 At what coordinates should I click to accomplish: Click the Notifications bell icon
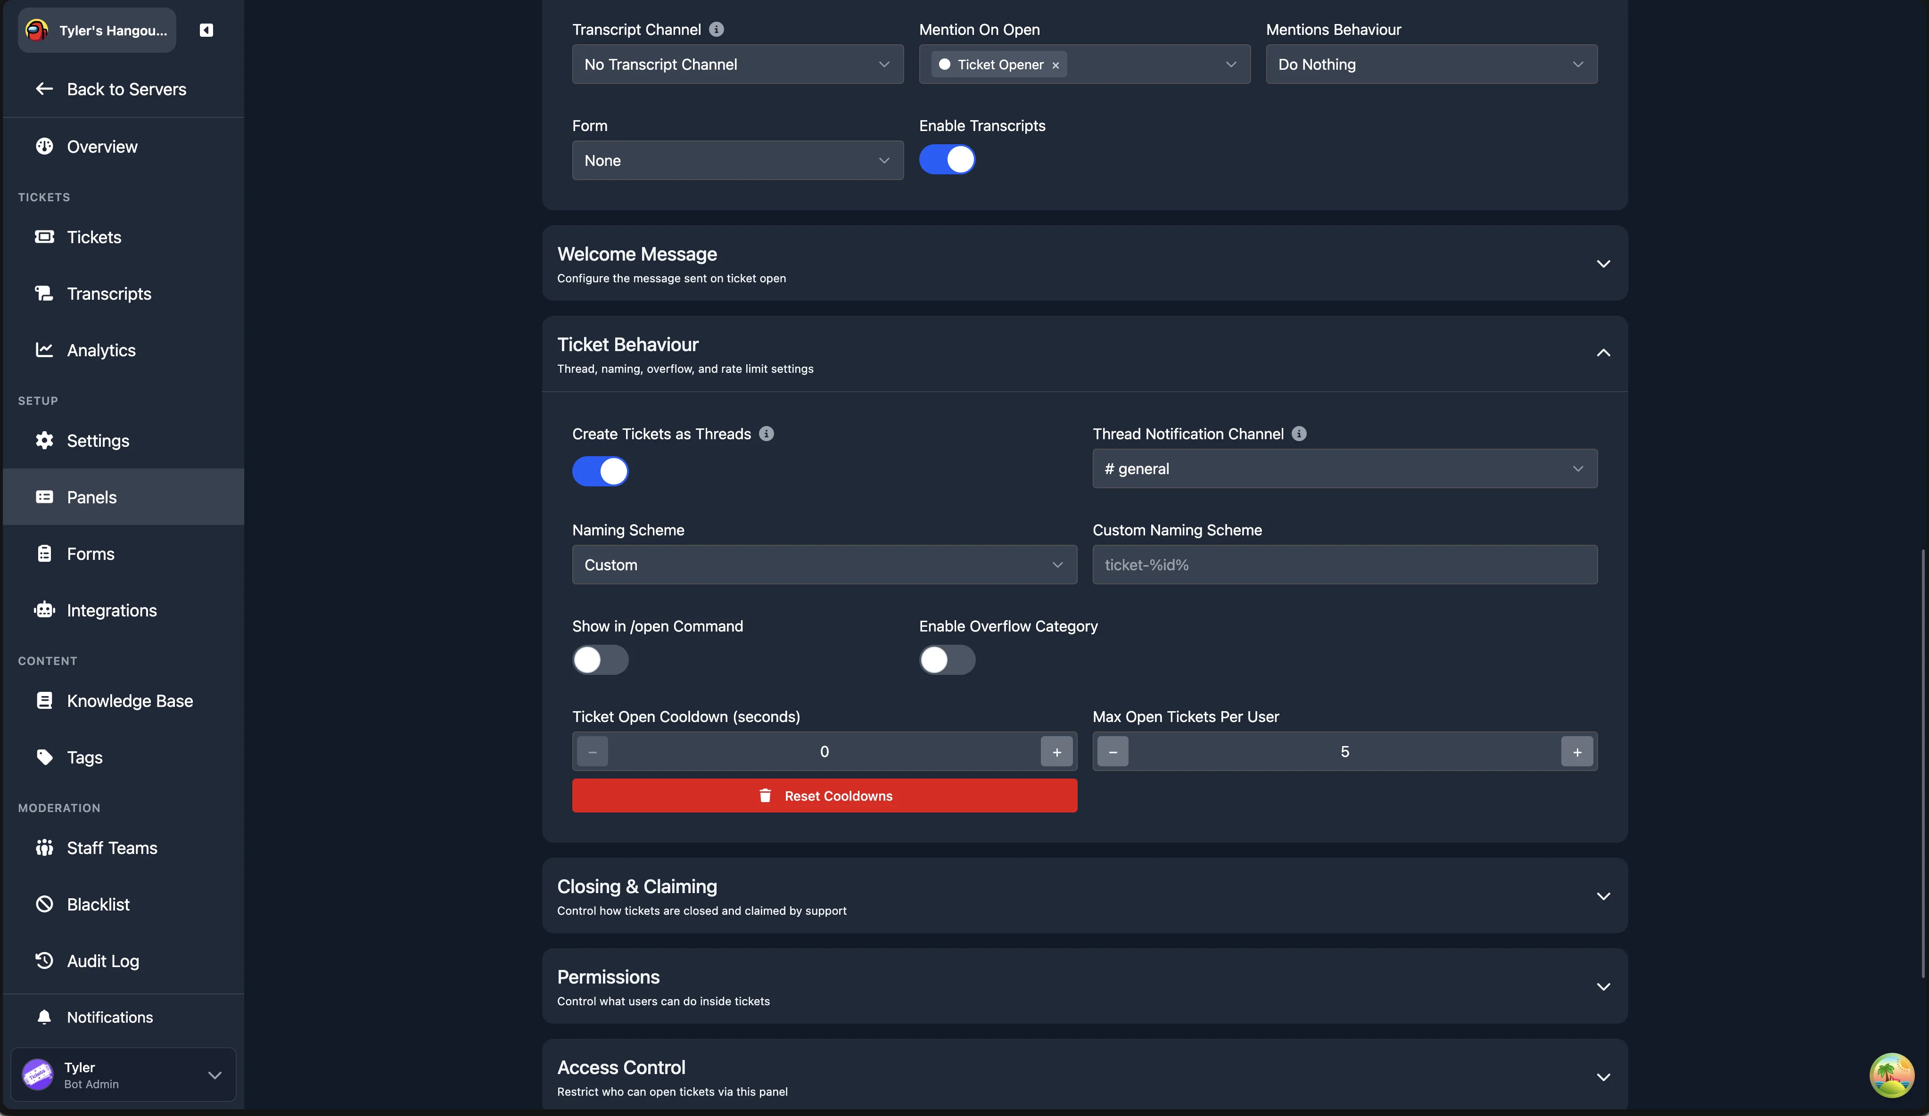click(x=44, y=1017)
